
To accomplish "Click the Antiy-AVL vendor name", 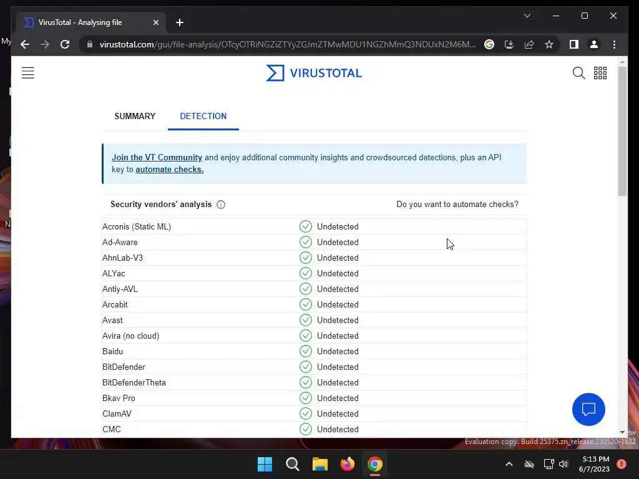I will (x=120, y=289).
